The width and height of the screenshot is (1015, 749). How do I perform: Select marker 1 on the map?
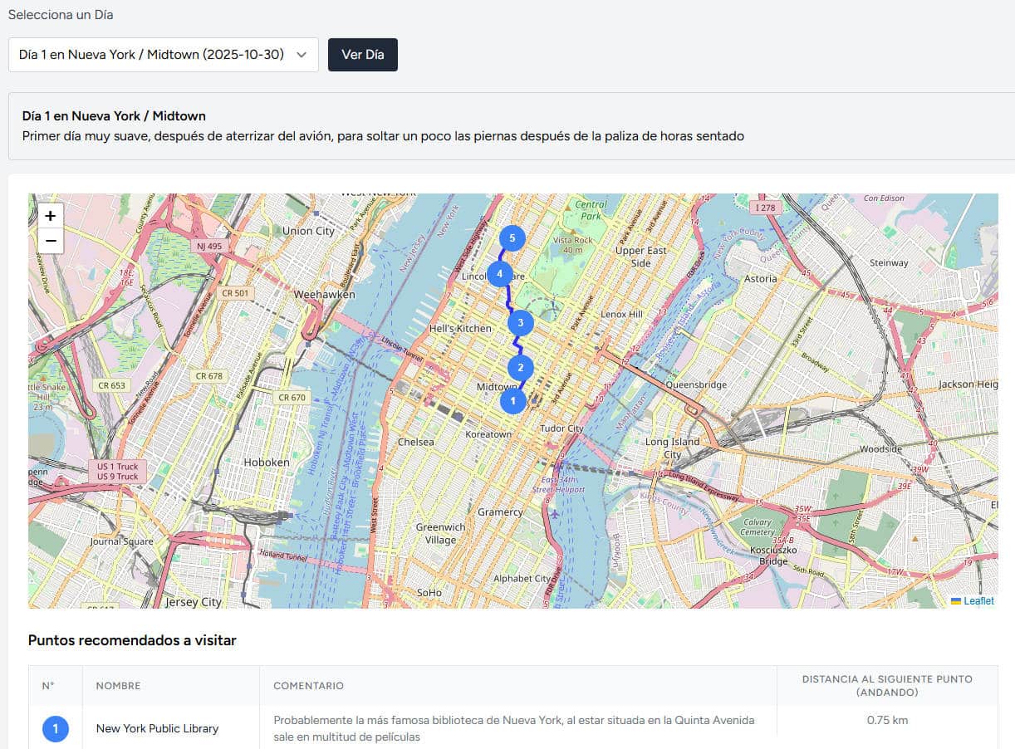(512, 400)
